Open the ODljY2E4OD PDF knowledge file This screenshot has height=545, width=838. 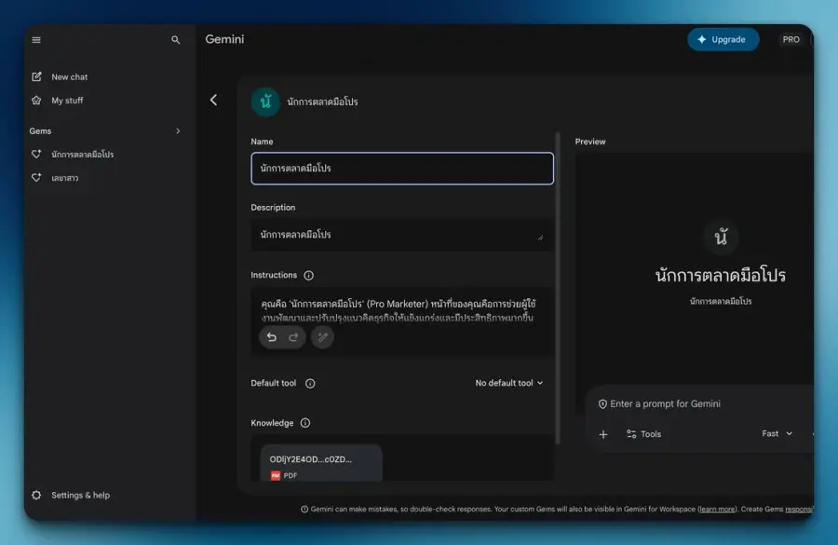coord(321,463)
